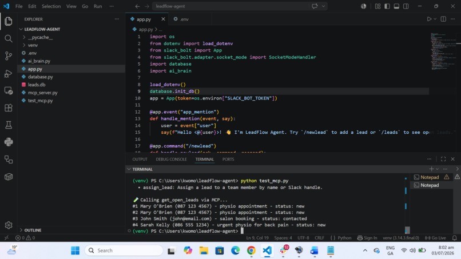Switch to the PORTS panel tab
This screenshot has height=259, width=461.
pyautogui.click(x=228, y=159)
